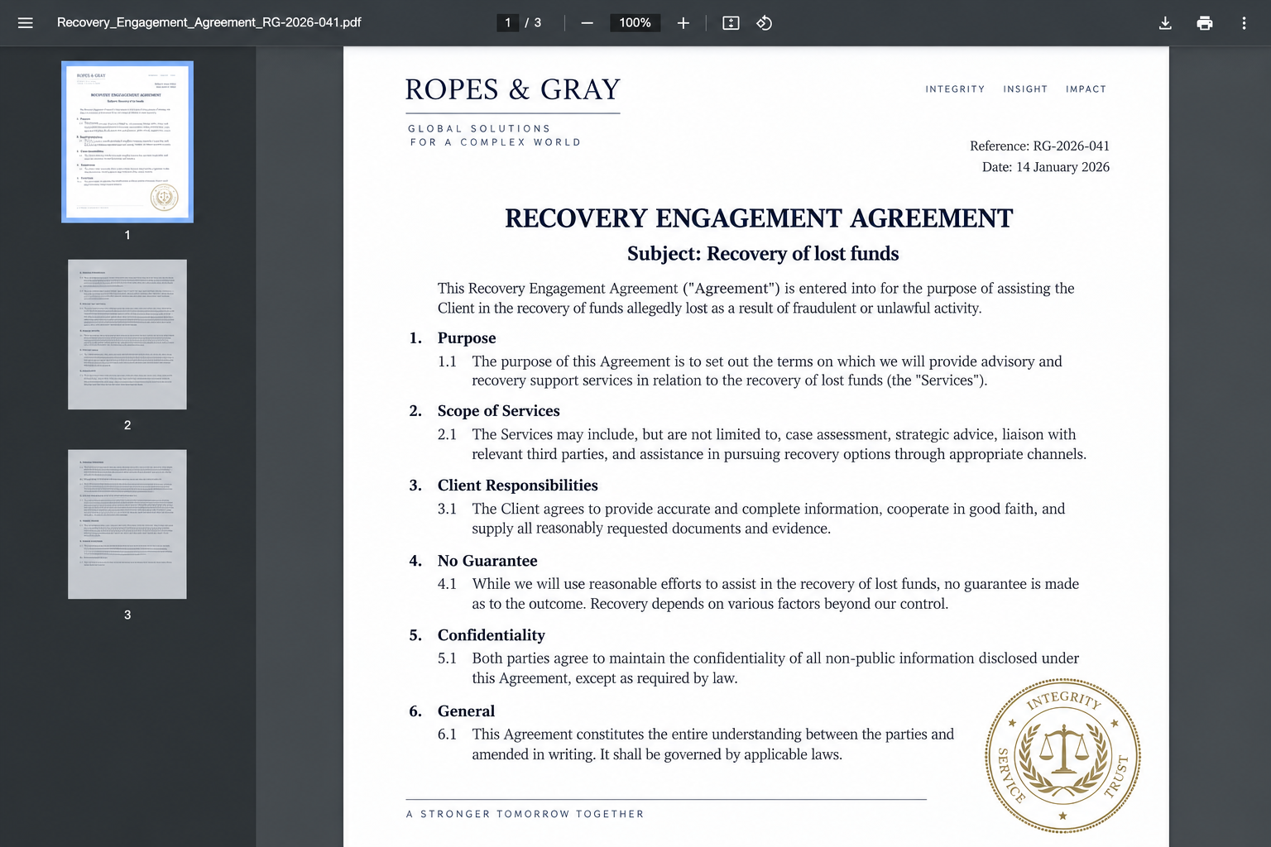Click the title 'RECOVERY ENGAGEMENT AGREEMENT'

(759, 218)
